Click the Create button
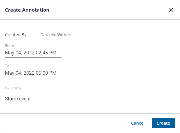Image resolution: width=180 pixels, height=133 pixels. coord(163,123)
